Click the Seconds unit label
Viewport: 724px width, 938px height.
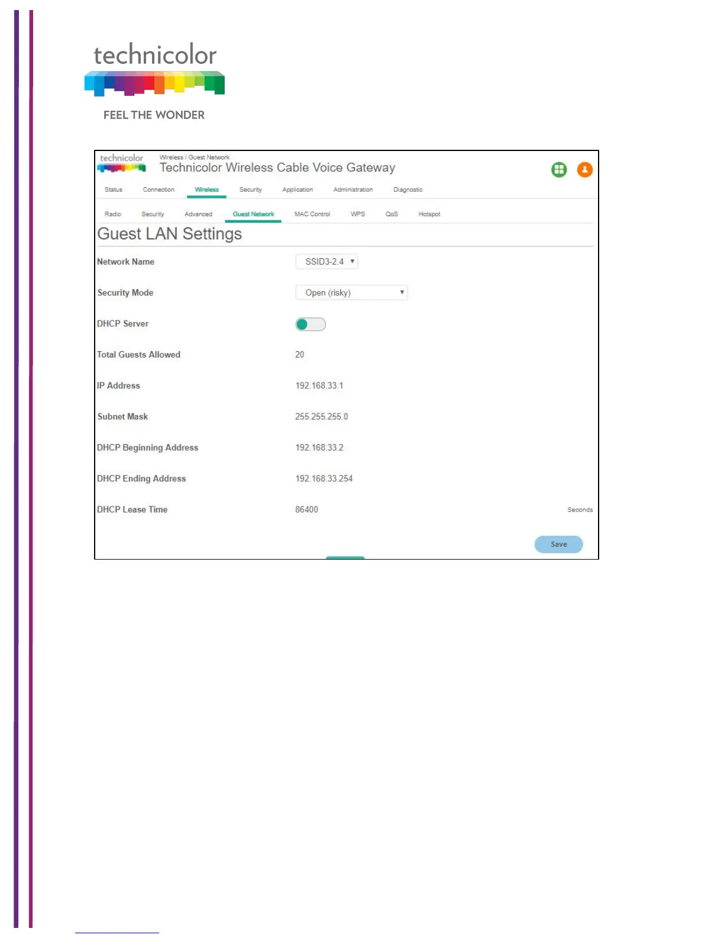580,510
